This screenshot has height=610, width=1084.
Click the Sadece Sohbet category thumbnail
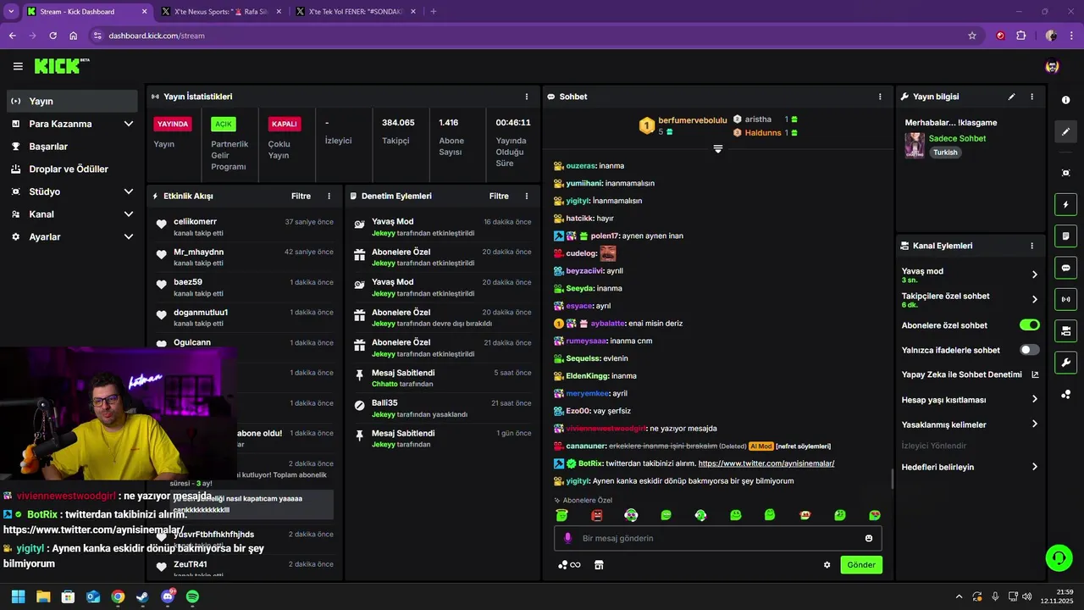coord(915,145)
